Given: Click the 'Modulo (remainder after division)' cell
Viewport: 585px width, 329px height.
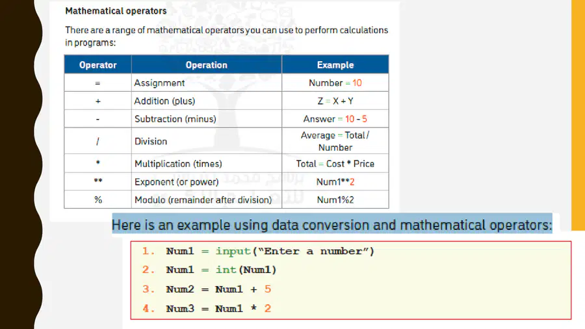Looking at the screenshot, I should [x=206, y=200].
